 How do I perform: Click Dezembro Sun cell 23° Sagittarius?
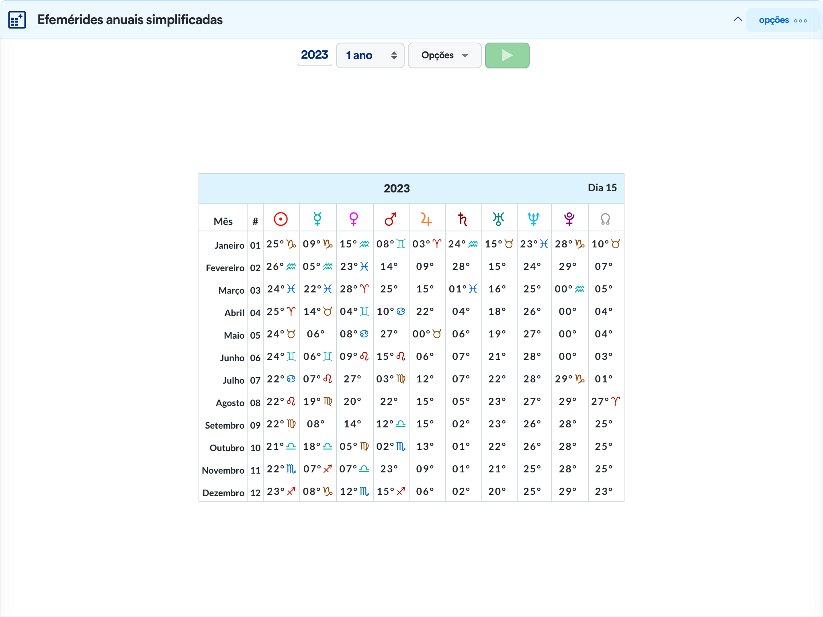(281, 491)
